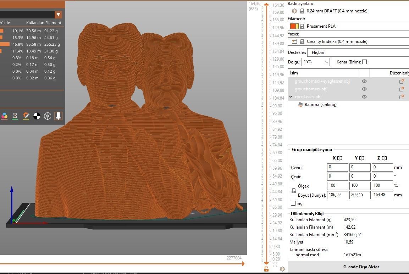Hide grouchomarx.obj using its eye icon
The width and height of the screenshot is (409, 274).
(x=364, y=89)
